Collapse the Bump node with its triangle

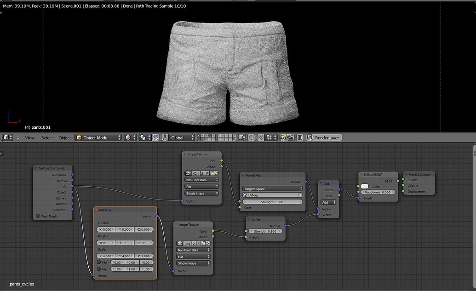pyautogui.click(x=248, y=219)
